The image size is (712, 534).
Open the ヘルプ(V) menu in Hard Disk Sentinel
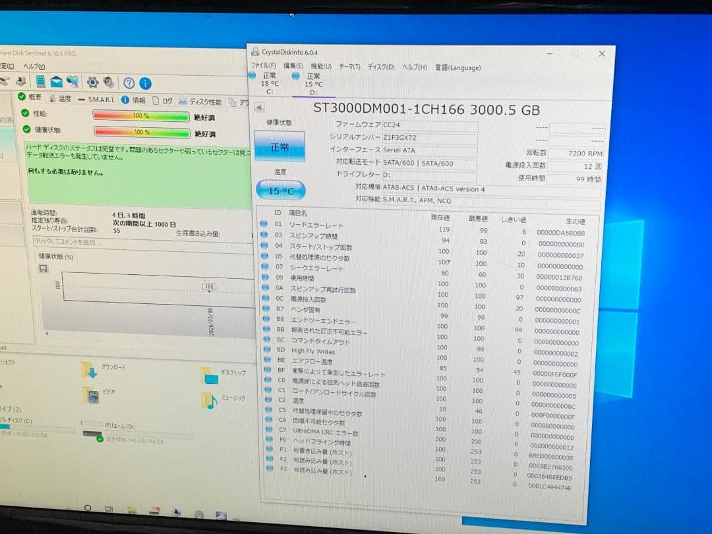(34, 67)
